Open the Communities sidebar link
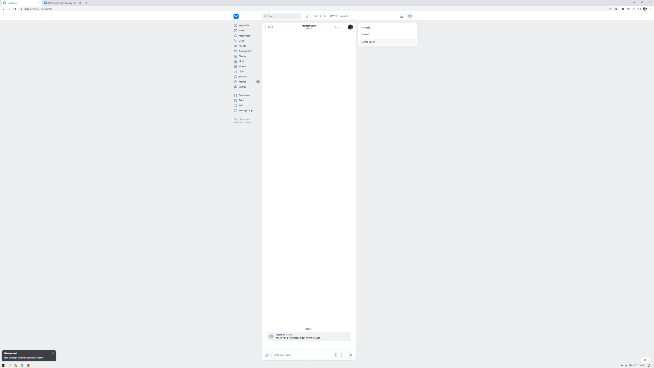Screen dimensions: 654x368 [245, 51]
